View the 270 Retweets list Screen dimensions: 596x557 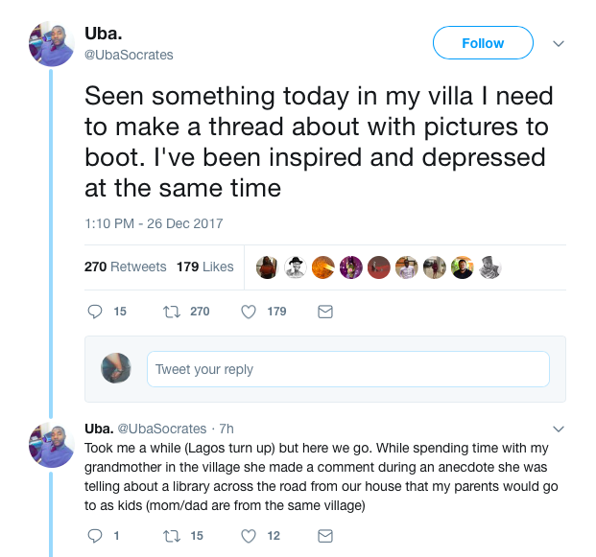coord(126,267)
